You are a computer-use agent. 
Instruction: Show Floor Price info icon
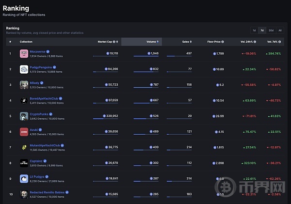tap(223, 42)
